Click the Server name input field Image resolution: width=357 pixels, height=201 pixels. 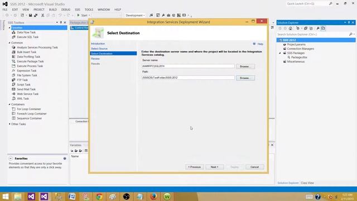tap(188, 66)
